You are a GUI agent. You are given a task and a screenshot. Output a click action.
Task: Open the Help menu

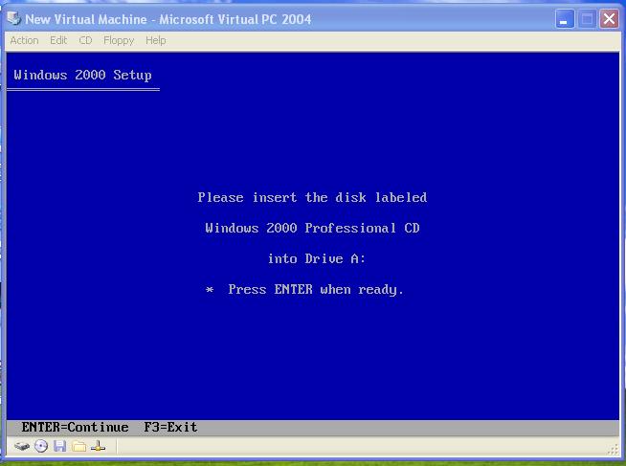(156, 40)
